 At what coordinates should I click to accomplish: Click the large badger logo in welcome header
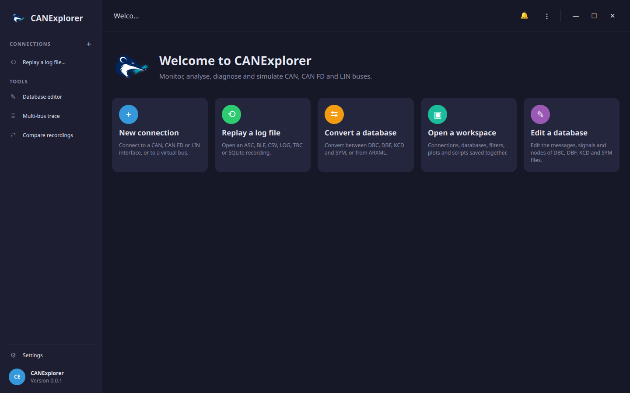click(132, 67)
